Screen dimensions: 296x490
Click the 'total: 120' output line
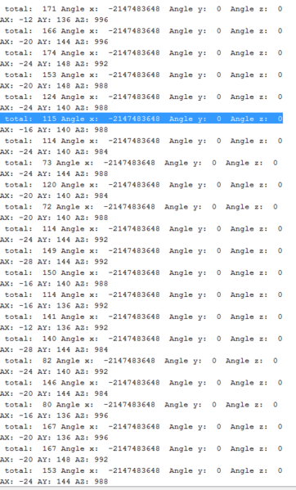tap(144, 185)
